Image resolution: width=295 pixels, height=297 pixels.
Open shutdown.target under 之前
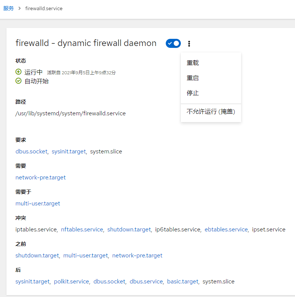[37, 255]
